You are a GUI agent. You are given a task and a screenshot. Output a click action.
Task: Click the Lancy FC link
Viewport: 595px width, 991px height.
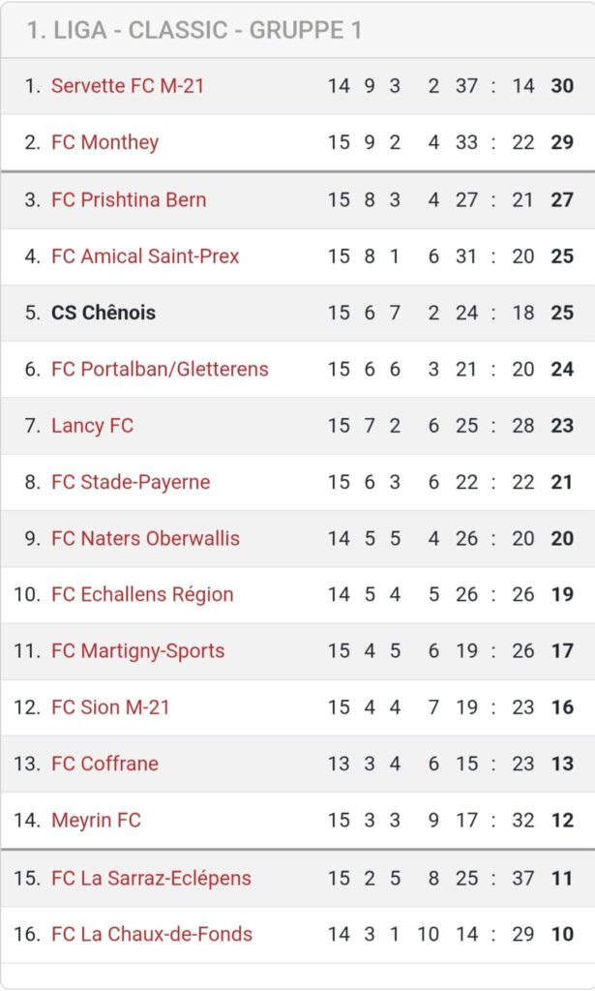click(x=92, y=426)
